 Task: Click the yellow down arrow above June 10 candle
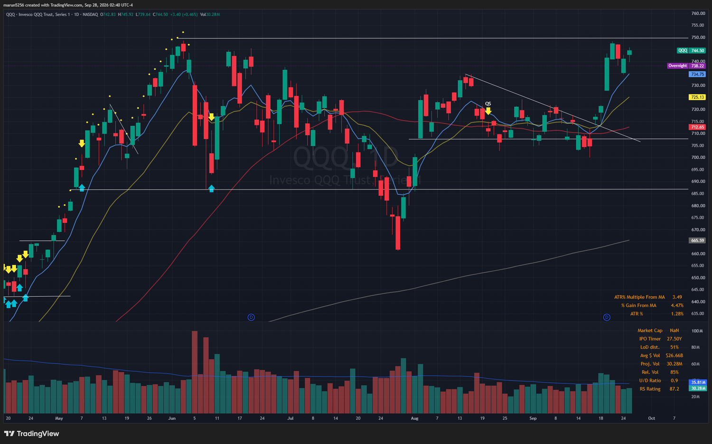(x=211, y=117)
